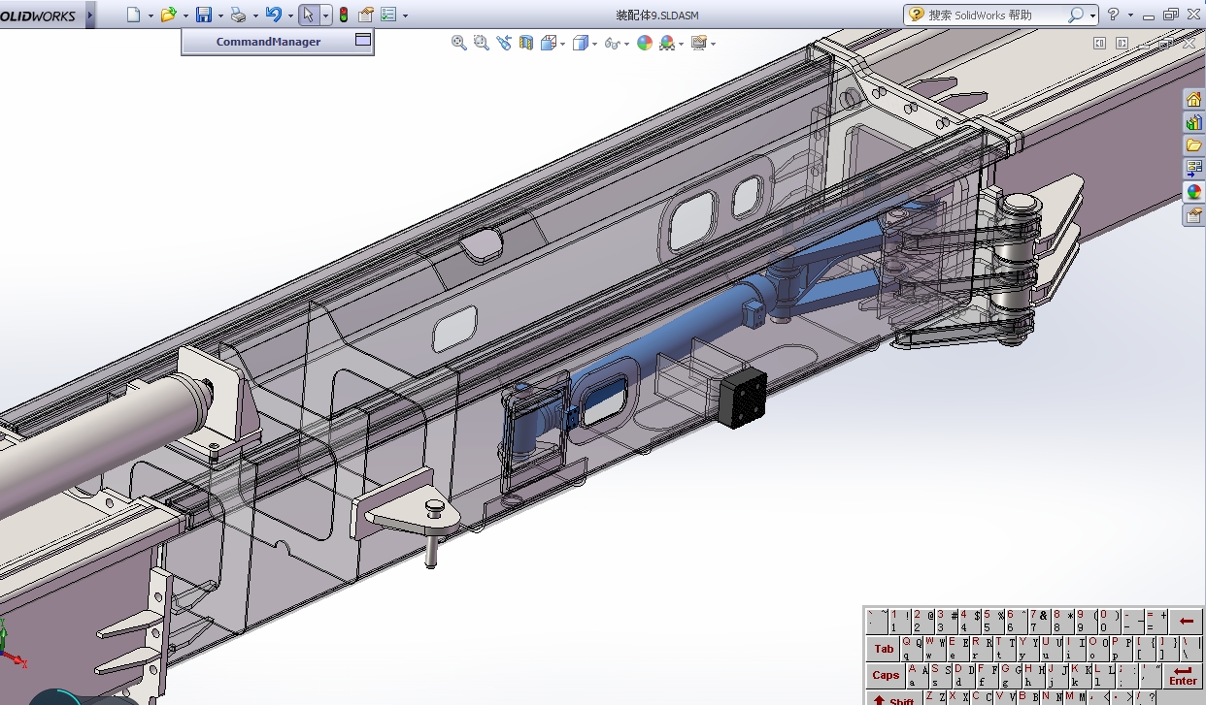Image resolution: width=1206 pixels, height=705 pixels.
Task: Toggle Shift key on on-screen keyboard
Action: 893,698
